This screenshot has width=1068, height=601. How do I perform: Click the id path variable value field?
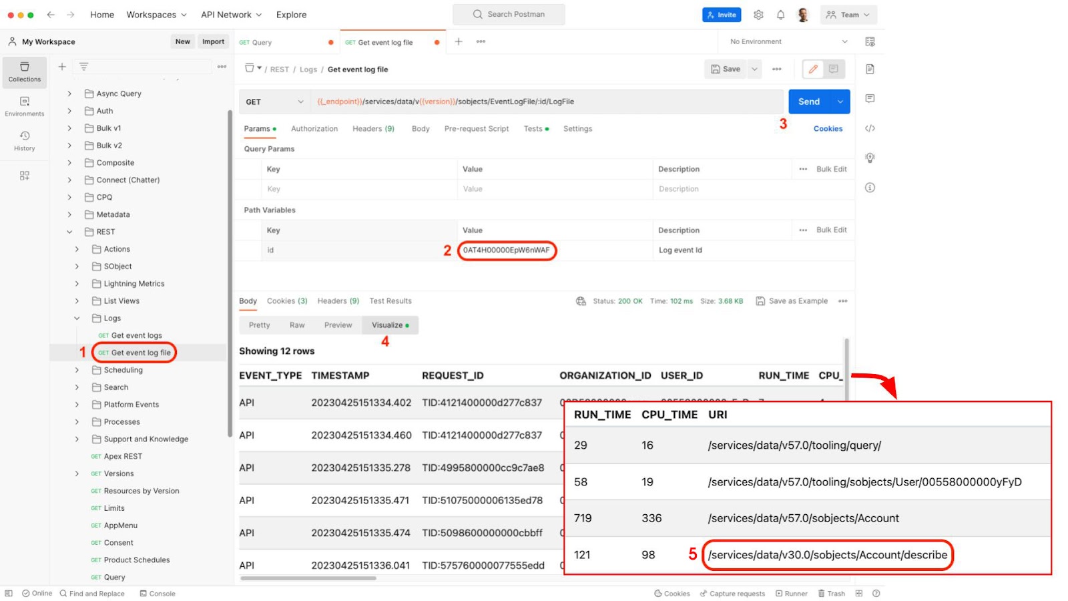tap(555, 250)
